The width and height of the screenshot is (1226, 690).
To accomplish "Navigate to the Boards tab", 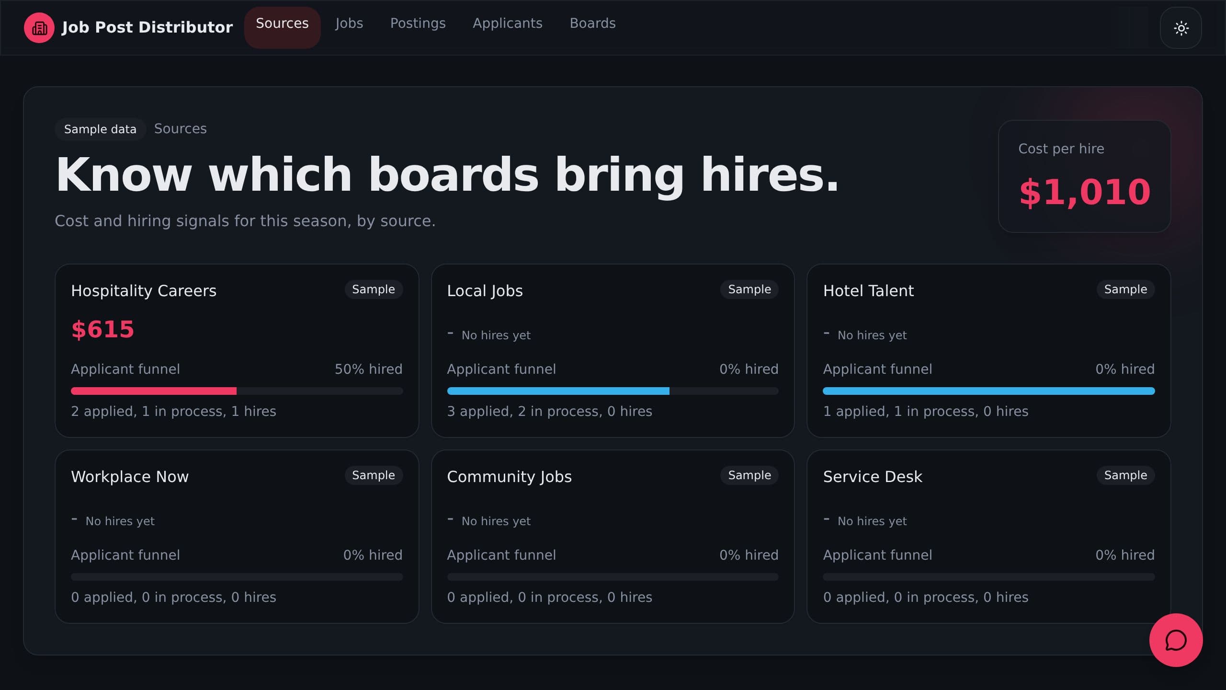I will pyautogui.click(x=592, y=23).
